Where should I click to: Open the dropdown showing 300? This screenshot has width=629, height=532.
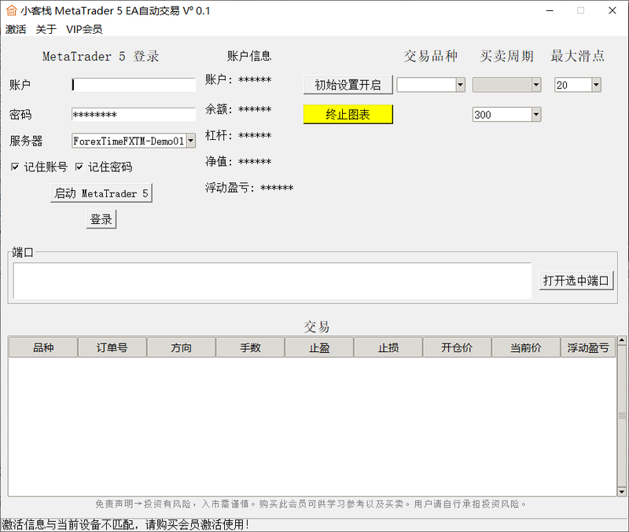536,115
